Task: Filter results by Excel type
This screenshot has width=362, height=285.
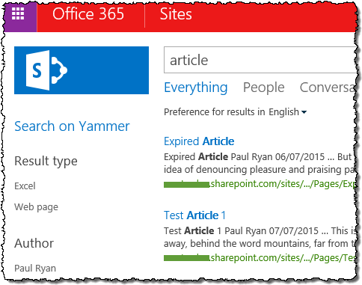Action: click(25, 186)
